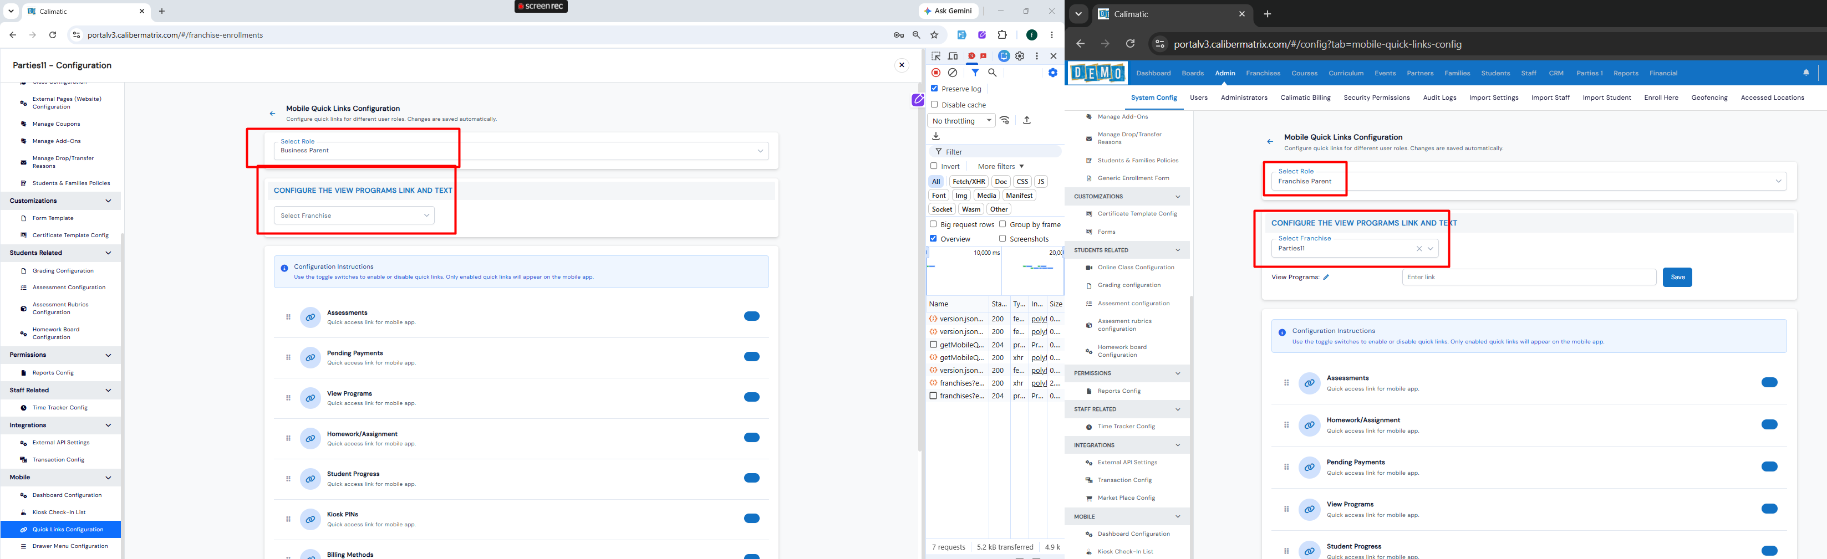Open the Franchises top navigation item
The image size is (1827, 559).
(x=1263, y=73)
